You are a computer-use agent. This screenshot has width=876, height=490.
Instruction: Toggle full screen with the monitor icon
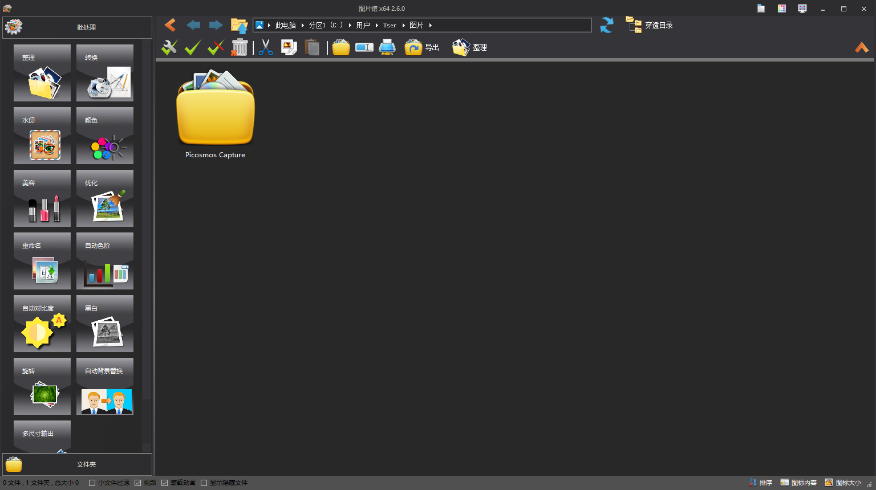[x=802, y=9]
